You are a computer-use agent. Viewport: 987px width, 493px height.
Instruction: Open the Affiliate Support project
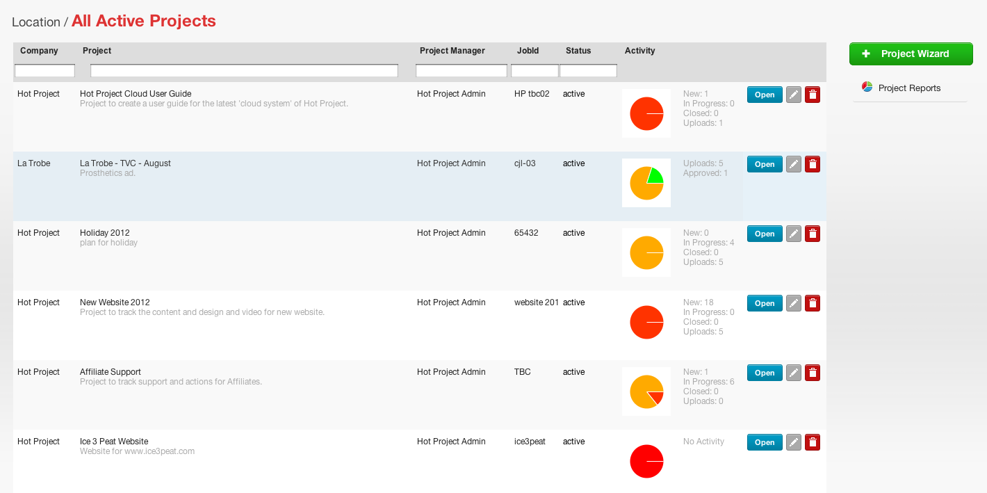point(765,373)
